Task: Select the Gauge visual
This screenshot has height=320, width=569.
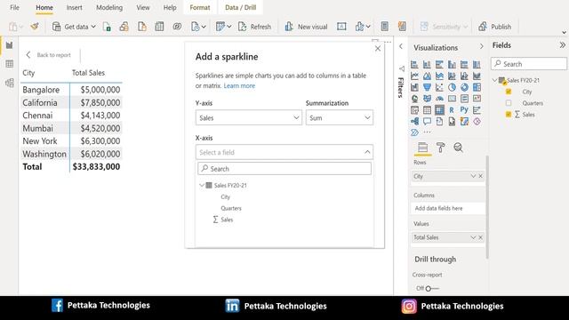Action: 439,99
